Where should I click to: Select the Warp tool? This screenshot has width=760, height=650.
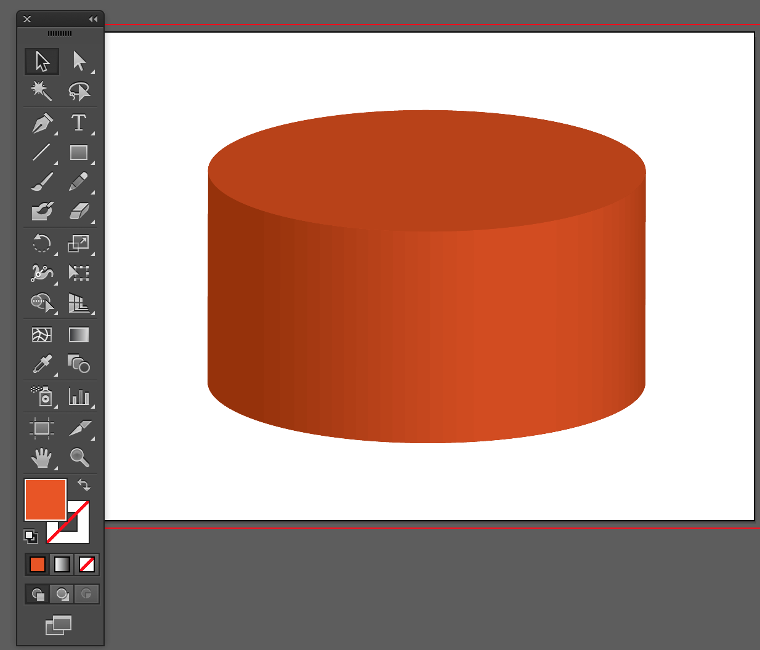tap(42, 273)
